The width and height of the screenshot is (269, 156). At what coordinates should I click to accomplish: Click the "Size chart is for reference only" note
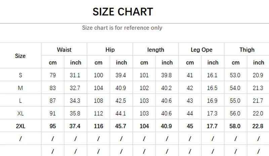coord(122,28)
